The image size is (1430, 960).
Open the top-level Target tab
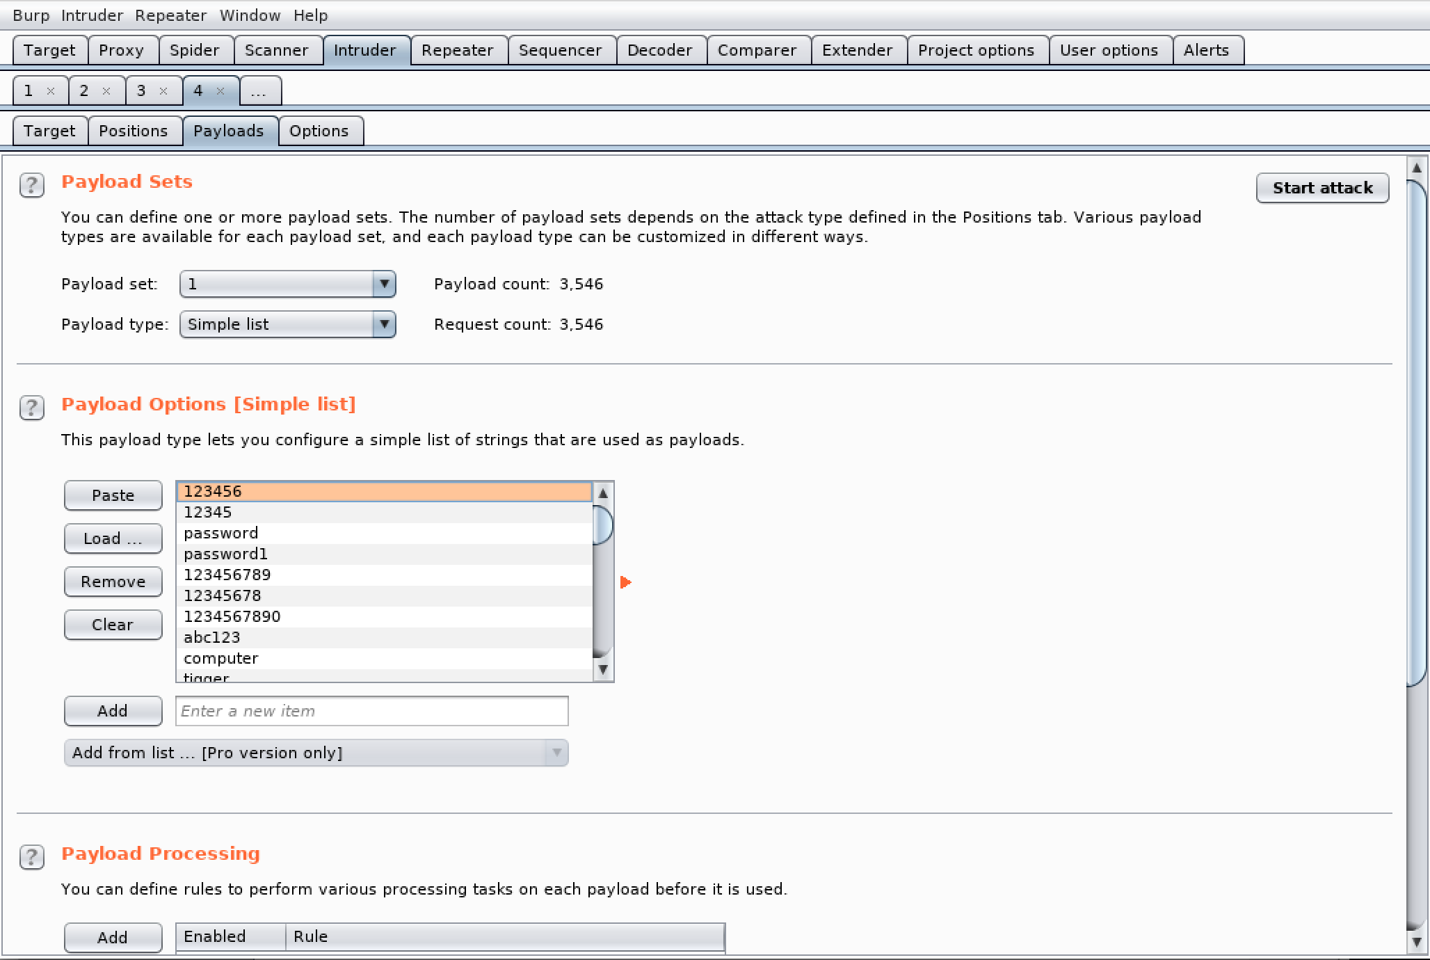pyautogui.click(x=49, y=50)
